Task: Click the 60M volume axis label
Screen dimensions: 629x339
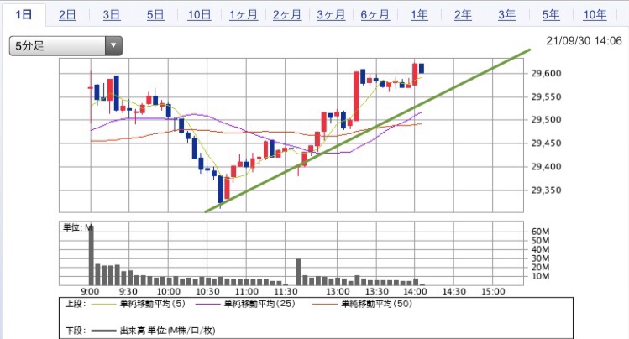Action: [540, 232]
